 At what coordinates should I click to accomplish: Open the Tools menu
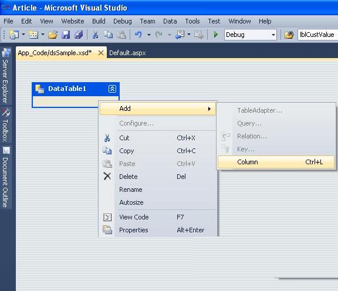192,21
